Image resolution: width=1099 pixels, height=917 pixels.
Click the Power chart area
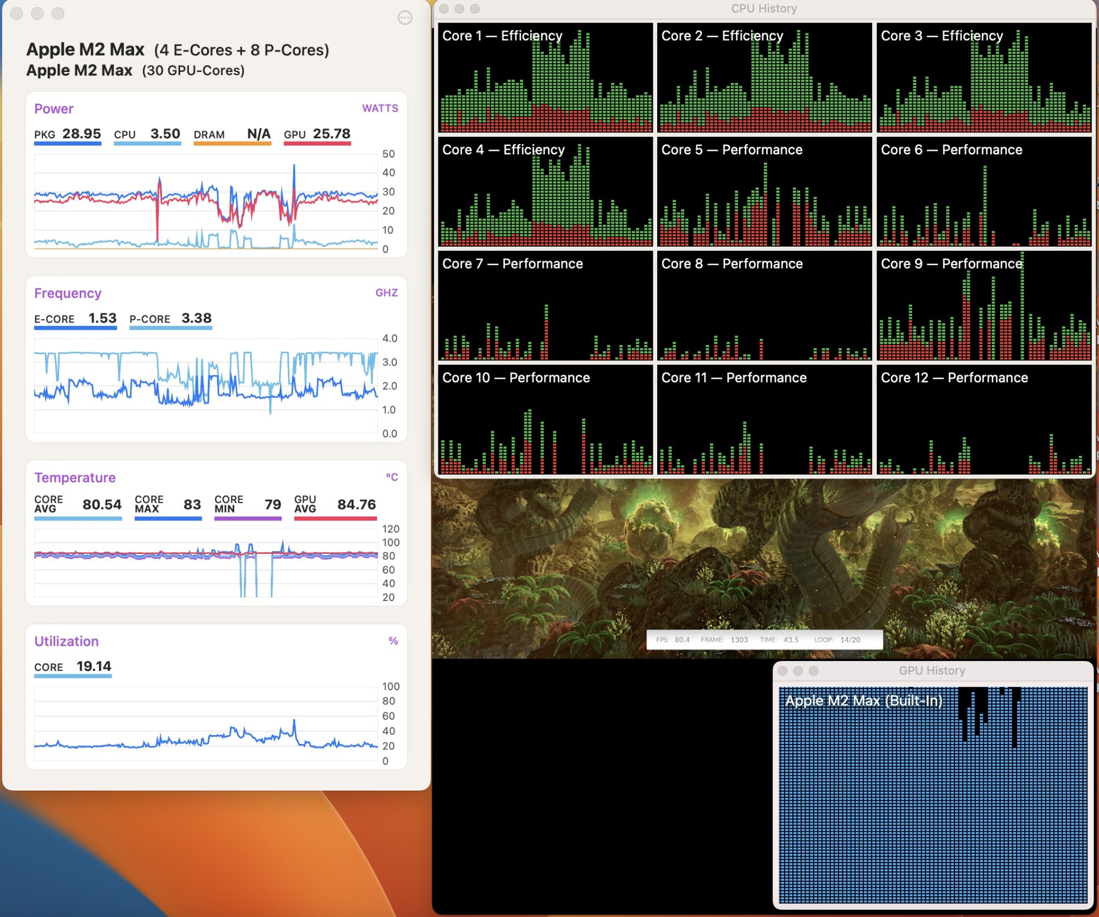(206, 202)
